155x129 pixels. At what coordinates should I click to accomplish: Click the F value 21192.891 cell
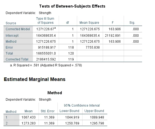point(113,36)
